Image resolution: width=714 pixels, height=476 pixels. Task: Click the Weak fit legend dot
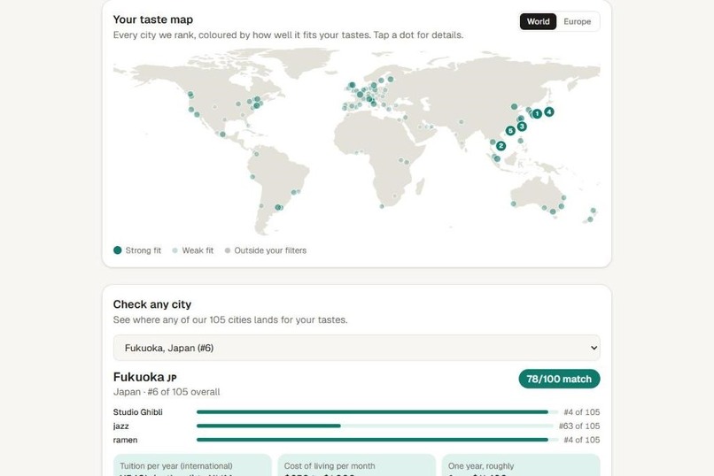[175, 250]
